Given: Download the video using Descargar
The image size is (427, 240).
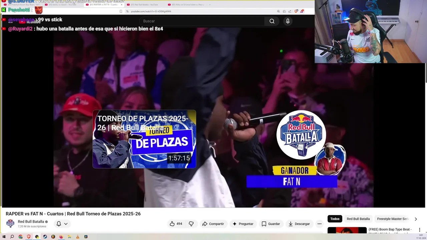Looking at the screenshot, I should [x=299, y=224].
